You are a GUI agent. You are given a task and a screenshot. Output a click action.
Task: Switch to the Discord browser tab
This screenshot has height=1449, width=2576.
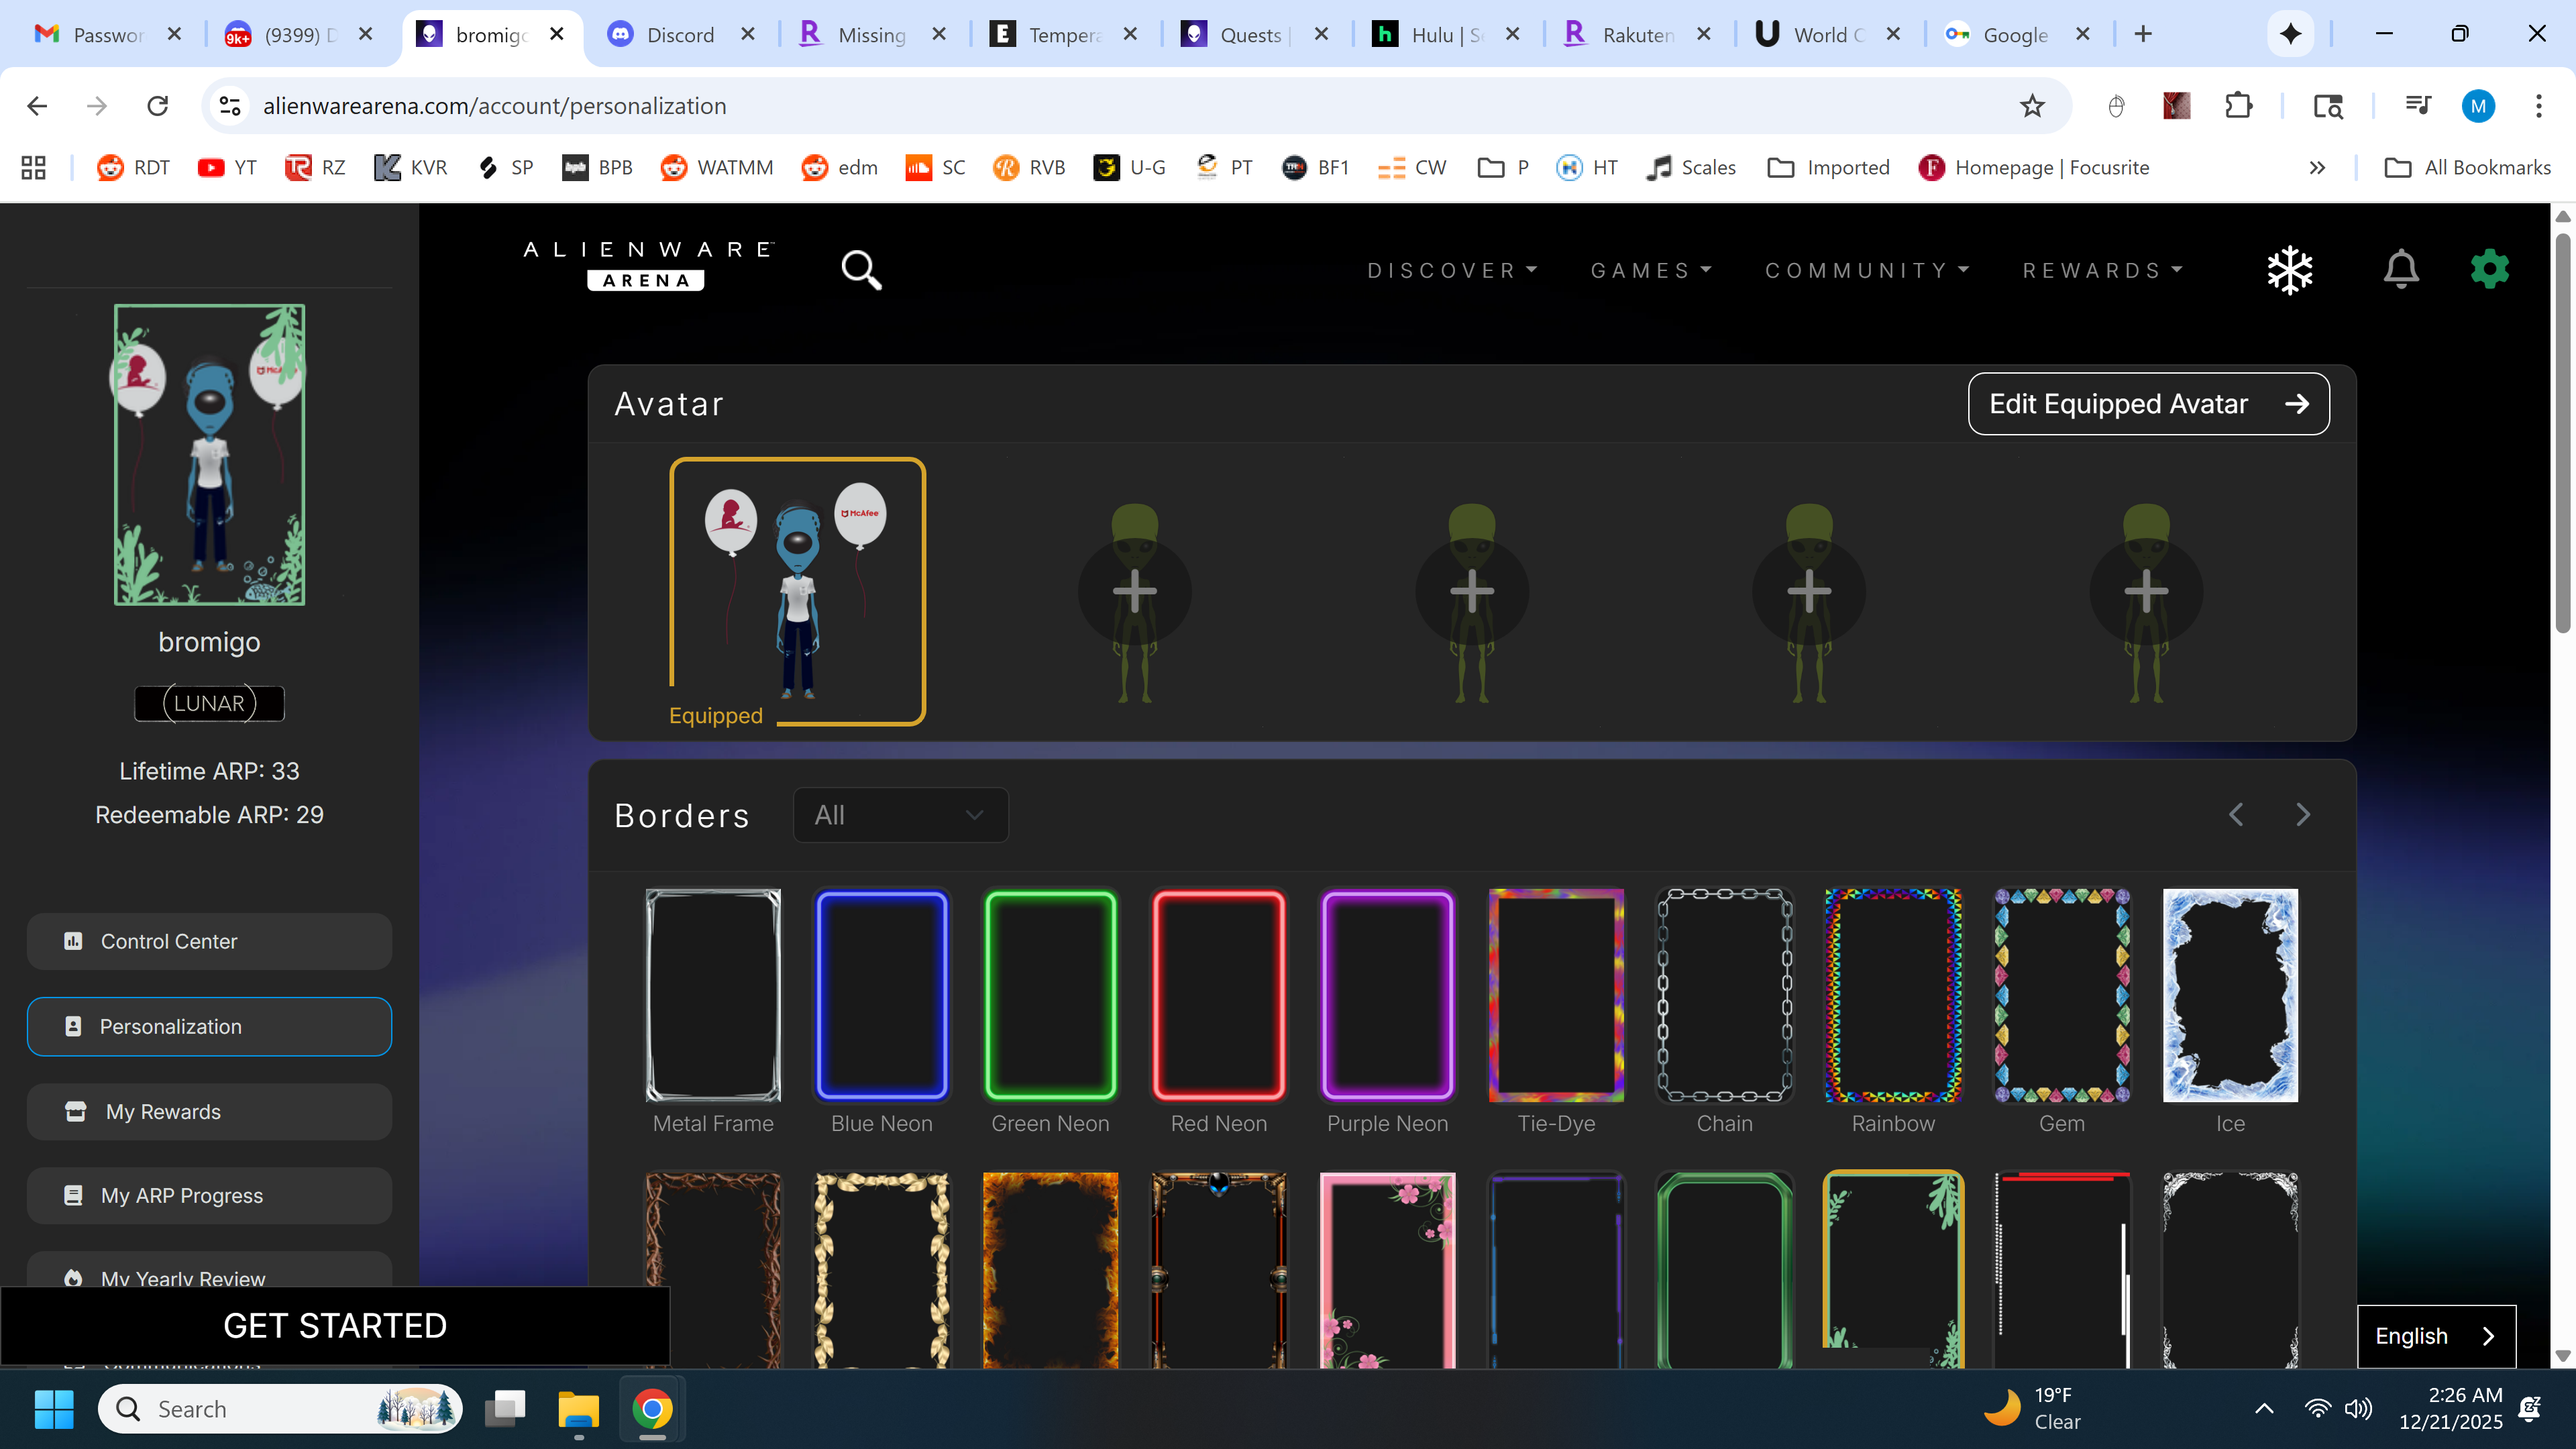[x=680, y=35]
